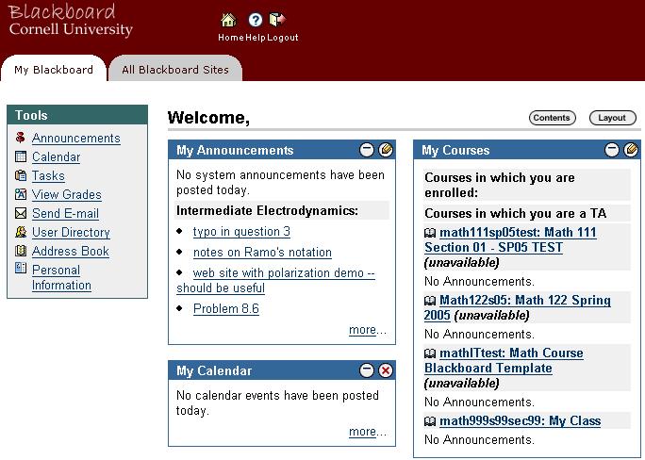The width and height of the screenshot is (645, 460).
Task: Open the User Directory link
Action: point(71,233)
